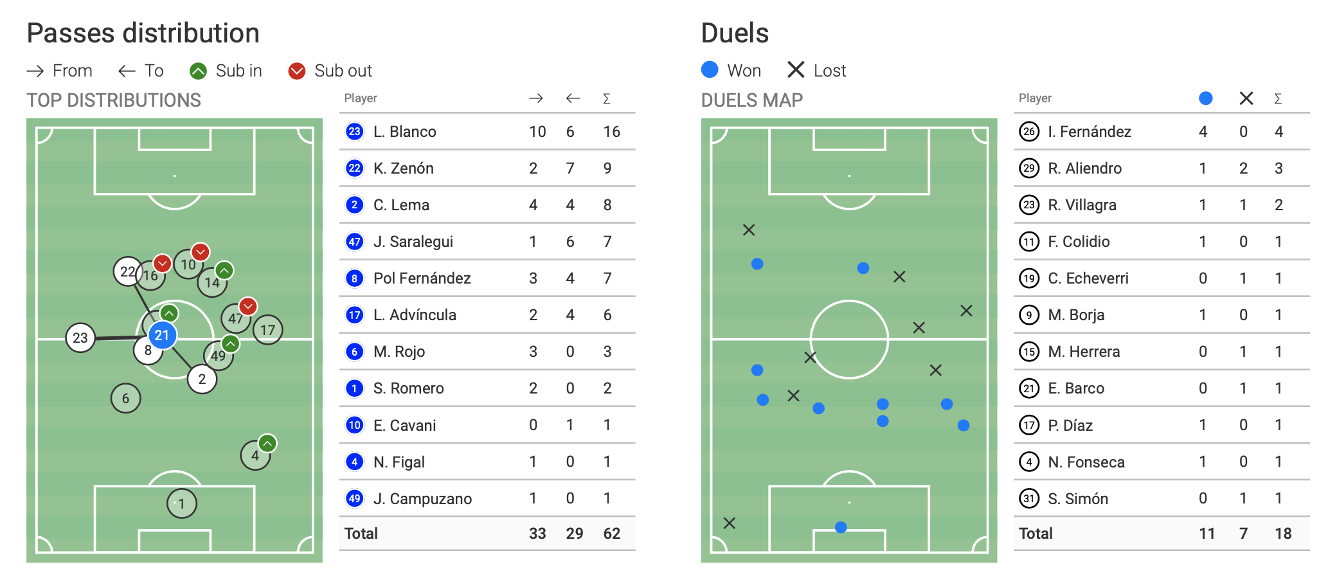The width and height of the screenshot is (1337, 571).
Task: Click the green Sub in legend icon
Action: [198, 71]
